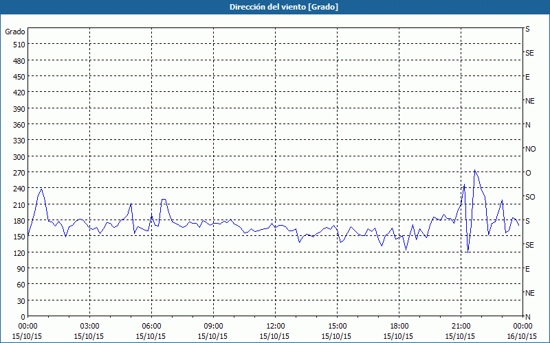The image size is (550, 343).
Task: Click the 510 value on the degree axis
Action: coord(19,45)
